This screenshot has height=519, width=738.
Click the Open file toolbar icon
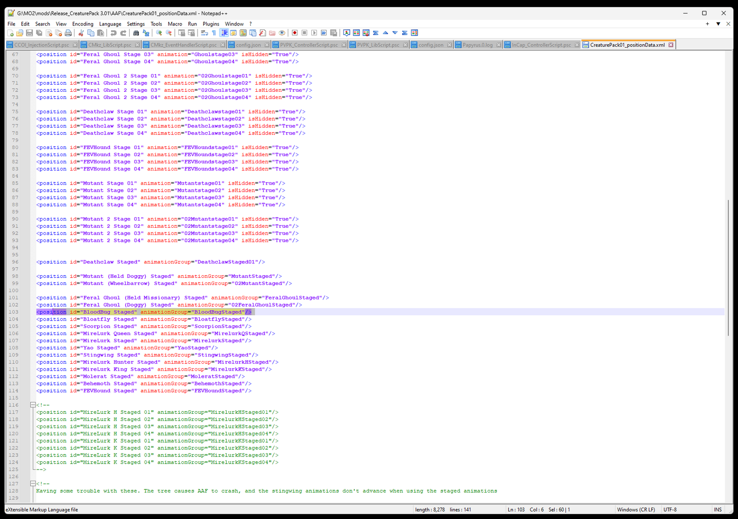coord(20,33)
